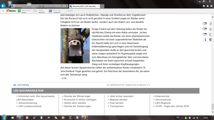Screen dimensions: 214x120
Task: Click the nest box bird photo
Action: (75, 46)
